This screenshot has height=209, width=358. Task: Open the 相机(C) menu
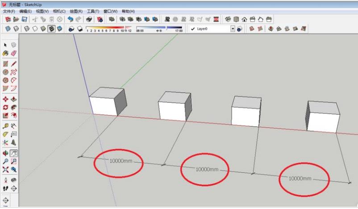coord(59,11)
